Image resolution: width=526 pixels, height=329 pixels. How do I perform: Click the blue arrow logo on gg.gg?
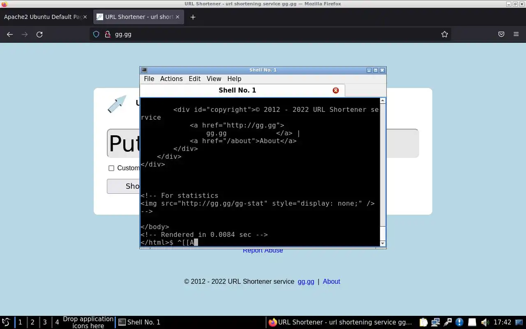(117, 104)
